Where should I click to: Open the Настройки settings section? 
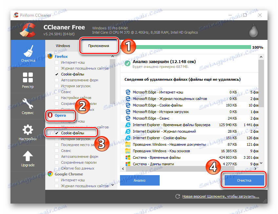28,132
